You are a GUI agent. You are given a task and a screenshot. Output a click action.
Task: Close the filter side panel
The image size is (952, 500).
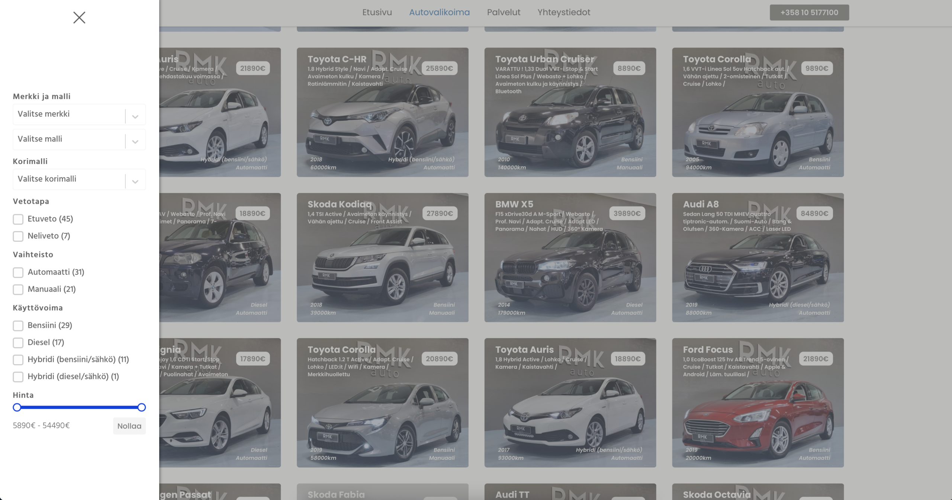pyautogui.click(x=79, y=17)
